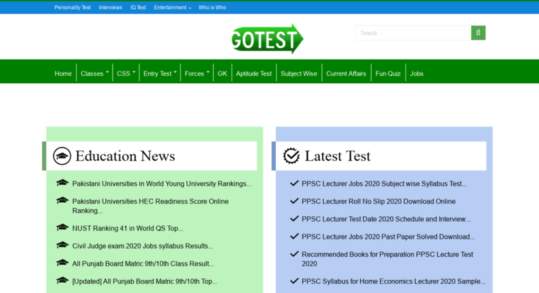The image size is (539, 293).
Task: Open Civil Judge exam 2020 Jobs syllabus Results
Action: [x=142, y=246]
